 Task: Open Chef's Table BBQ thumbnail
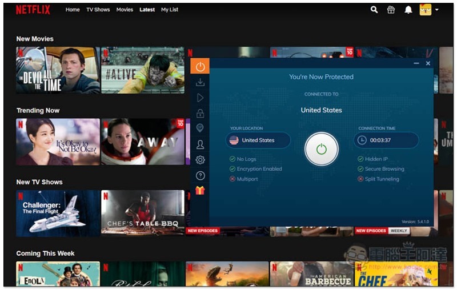pos(143,213)
